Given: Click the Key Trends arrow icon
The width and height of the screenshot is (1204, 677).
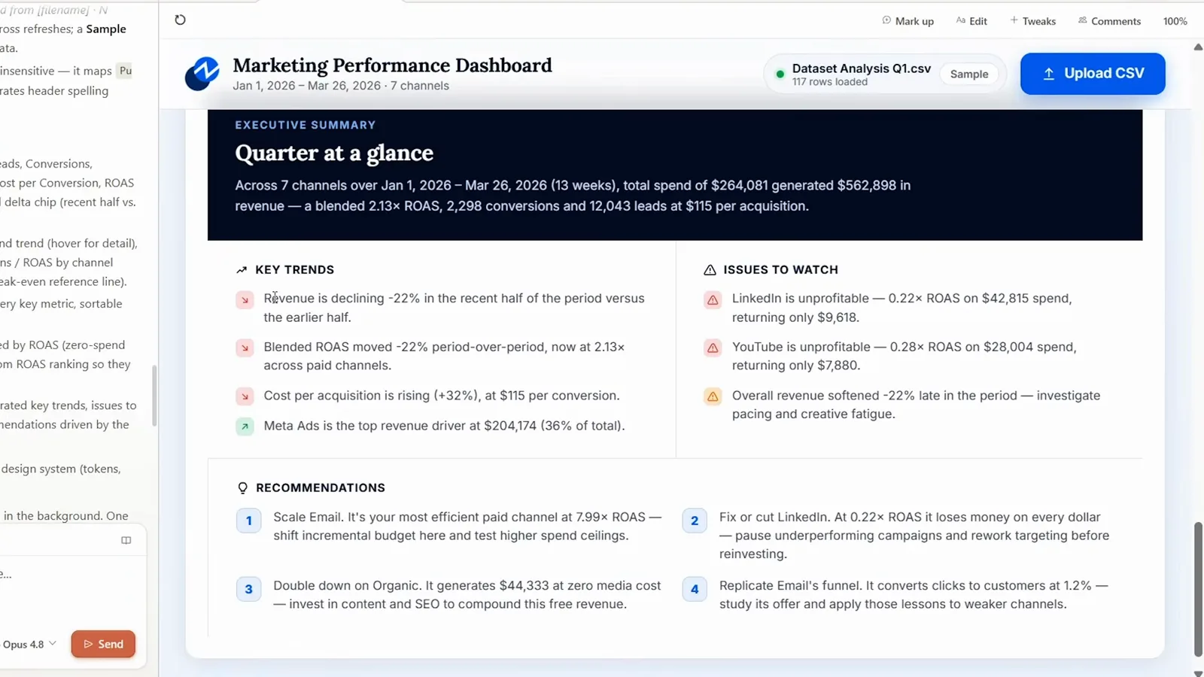Looking at the screenshot, I should [242, 270].
